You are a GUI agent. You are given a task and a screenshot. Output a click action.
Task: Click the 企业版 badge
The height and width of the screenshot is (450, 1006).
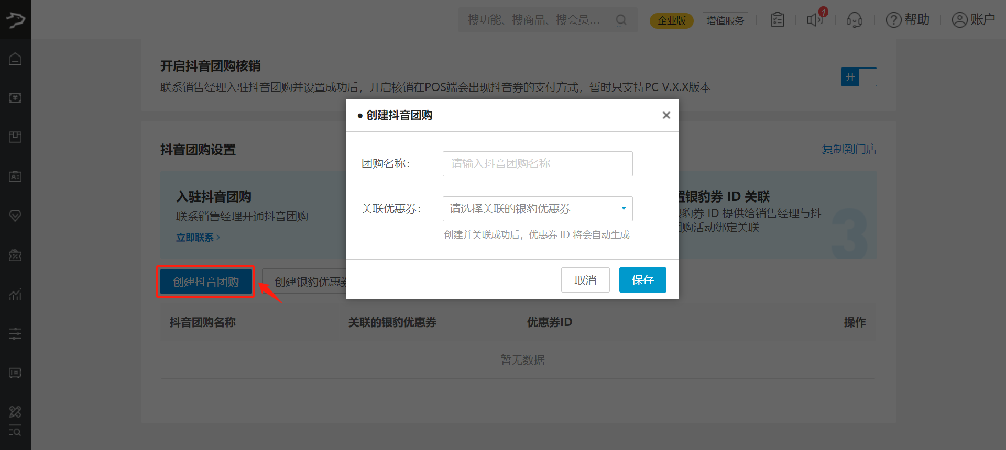672,20
